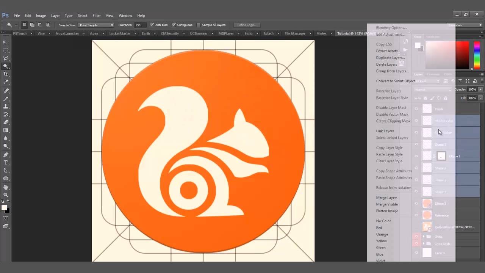Expand the Grids layer group

coord(424,236)
